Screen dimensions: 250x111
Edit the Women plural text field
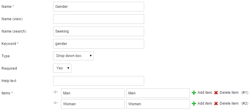(158, 104)
